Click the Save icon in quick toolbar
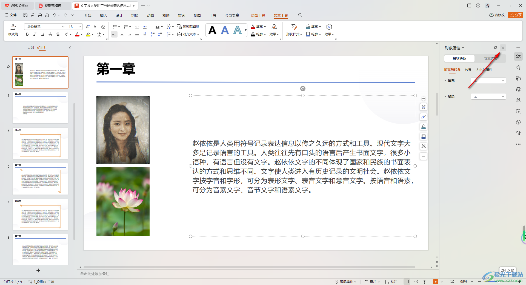Screen dimensions: 526x285 pyautogui.click(x=25, y=15)
